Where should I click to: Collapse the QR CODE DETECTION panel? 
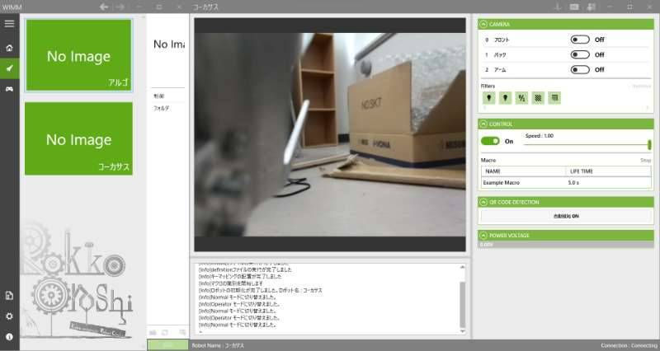[x=483, y=202]
